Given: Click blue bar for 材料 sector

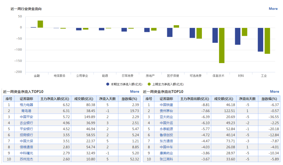Looking at the screenshot, I should pos(237,36).
